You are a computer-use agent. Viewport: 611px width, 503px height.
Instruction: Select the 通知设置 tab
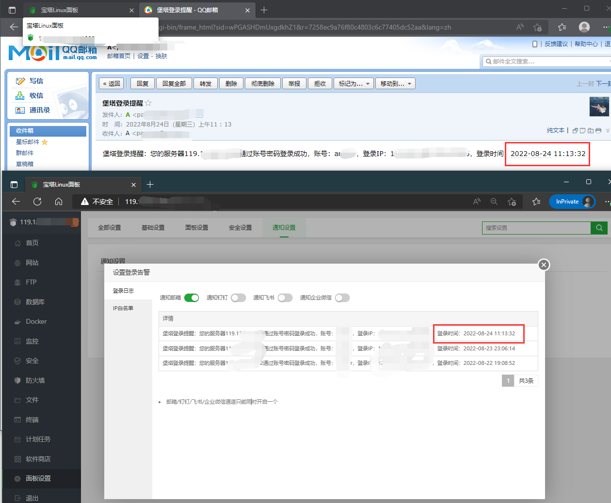284,227
